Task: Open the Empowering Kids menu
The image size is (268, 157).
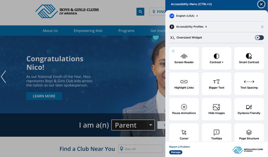Action: click(x=88, y=31)
